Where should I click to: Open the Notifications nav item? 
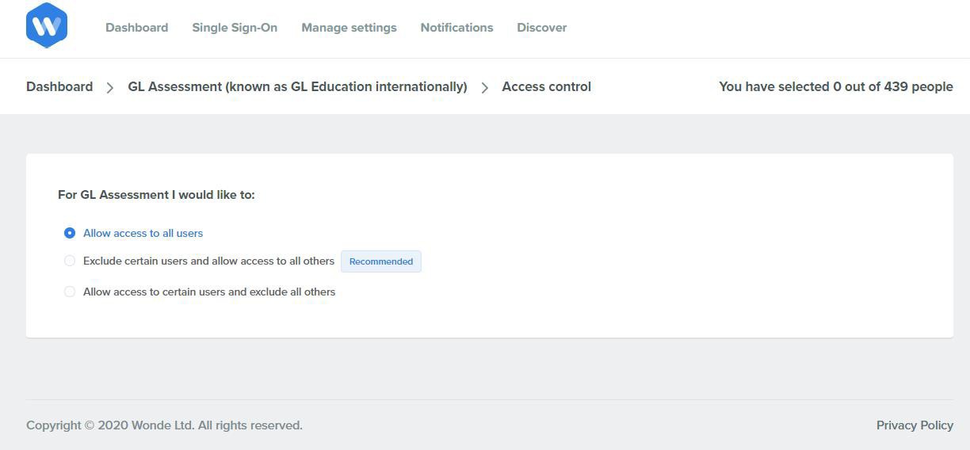[x=456, y=28]
